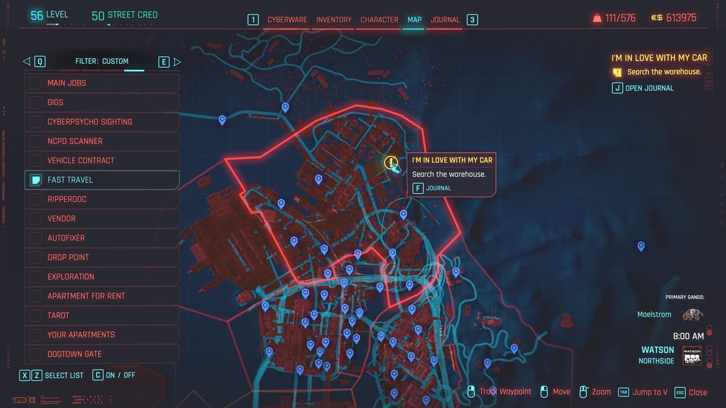This screenshot has height=408, width=726.
Task: Click the right arrow next to E
Action: pyautogui.click(x=177, y=61)
